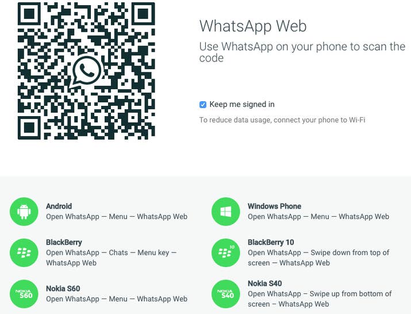Click the QR code bottom-left finder square

[x=29, y=128]
